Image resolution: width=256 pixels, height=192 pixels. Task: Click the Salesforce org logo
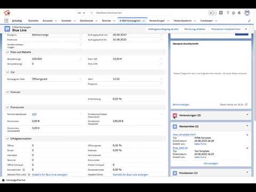(7, 13)
